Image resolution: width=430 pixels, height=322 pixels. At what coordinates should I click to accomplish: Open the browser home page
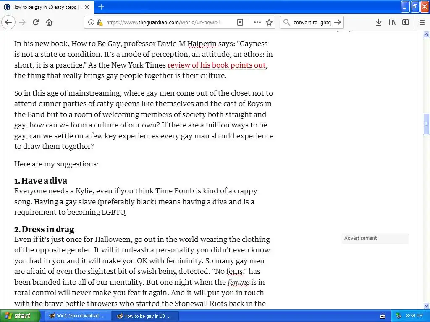pos(49,22)
